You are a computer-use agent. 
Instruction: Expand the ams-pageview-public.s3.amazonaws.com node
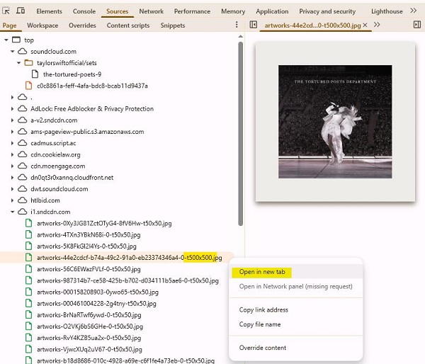point(12,132)
